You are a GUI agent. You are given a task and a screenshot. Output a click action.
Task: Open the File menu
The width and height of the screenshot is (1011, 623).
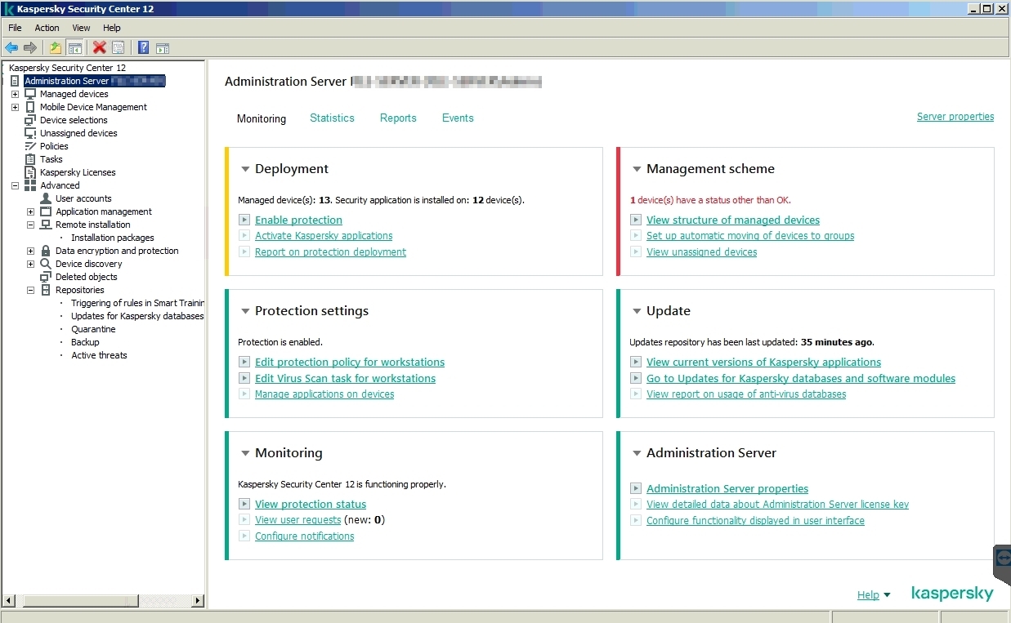click(15, 28)
